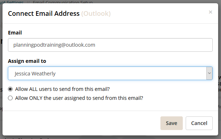Click the Jessica Weatherly selected value
221x139 pixels.
click(x=35, y=74)
